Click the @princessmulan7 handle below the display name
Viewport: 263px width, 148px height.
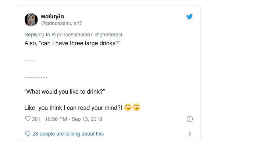click(61, 23)
